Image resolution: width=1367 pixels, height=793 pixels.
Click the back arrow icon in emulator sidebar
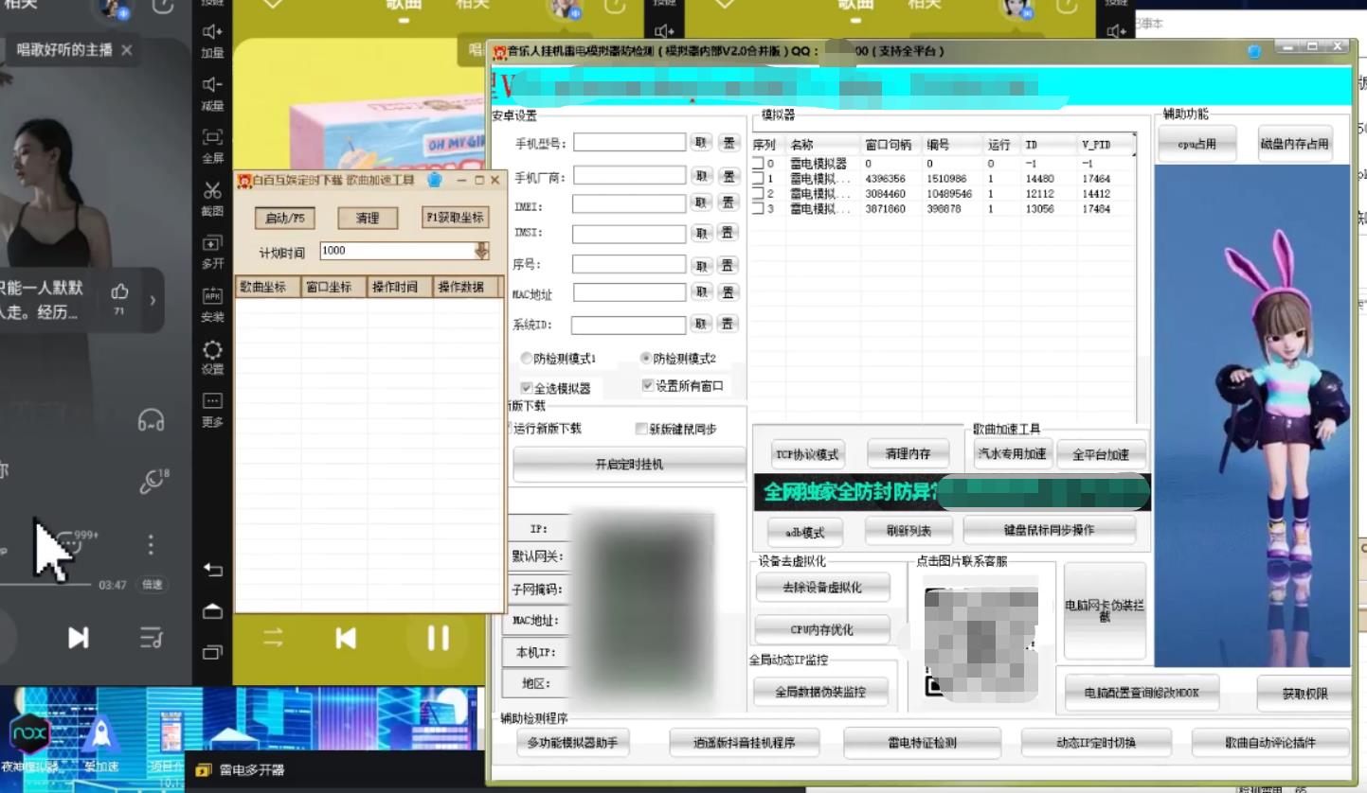tap(214, 571)
